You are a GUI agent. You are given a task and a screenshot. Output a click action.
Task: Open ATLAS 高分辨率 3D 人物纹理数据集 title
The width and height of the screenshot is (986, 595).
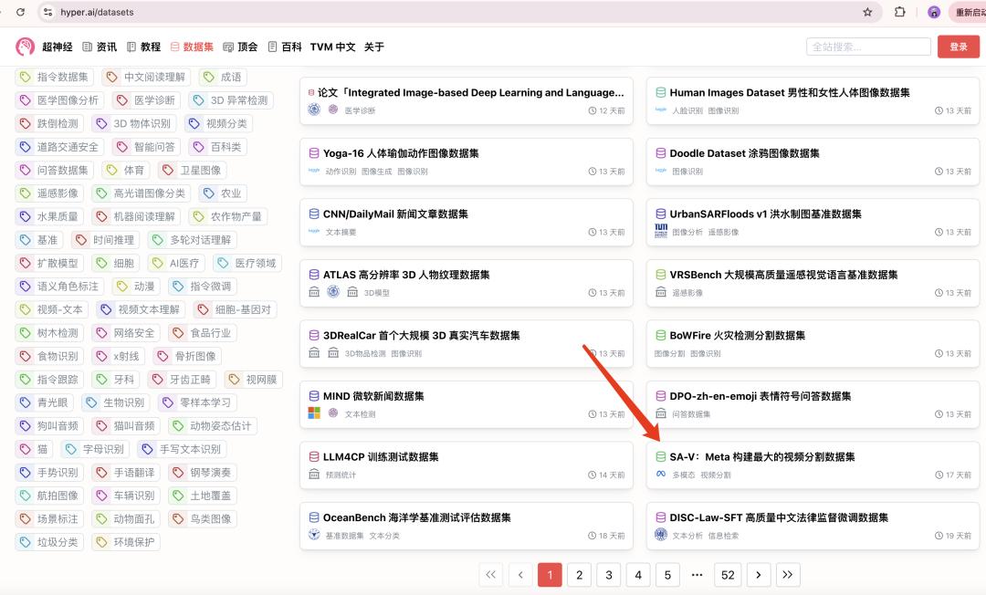tap(406, 275)
